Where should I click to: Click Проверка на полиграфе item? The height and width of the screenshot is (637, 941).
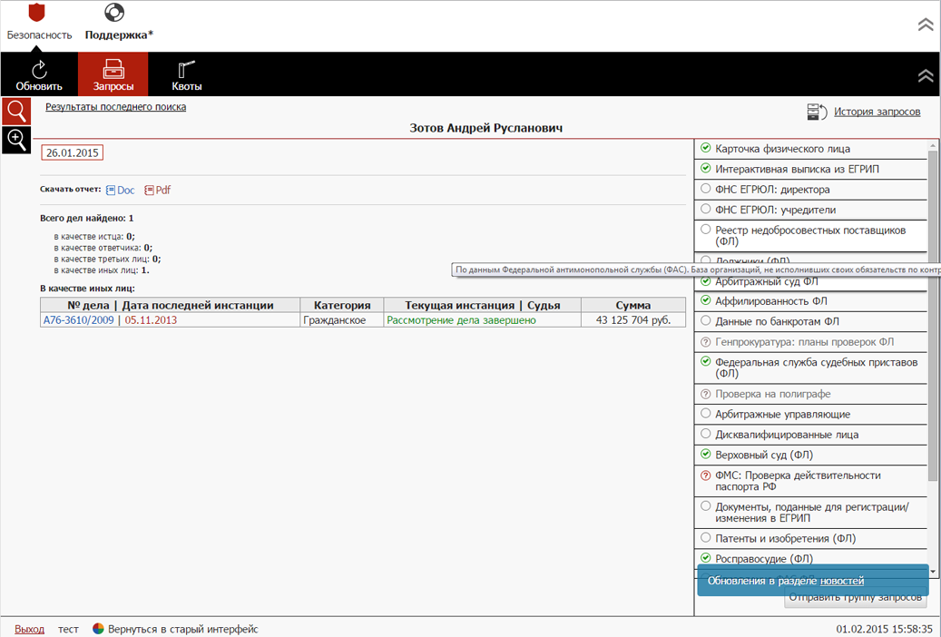click(810, 395)
